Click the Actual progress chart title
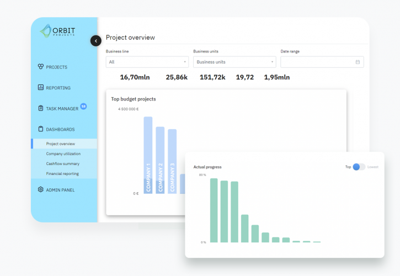Screen dimensions: 400x276 [207, 167]
